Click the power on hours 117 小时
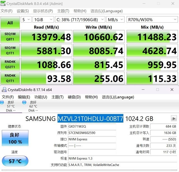179x172 pixels. tap(163, 152)
